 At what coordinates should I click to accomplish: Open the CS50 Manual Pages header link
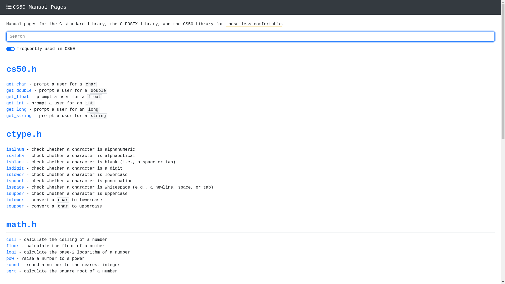pos(36,7)
